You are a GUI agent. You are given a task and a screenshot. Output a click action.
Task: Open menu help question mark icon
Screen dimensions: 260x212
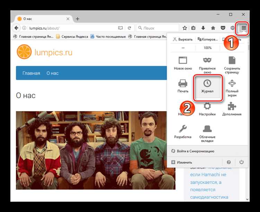pyautogui.click(x=228, y=162)
